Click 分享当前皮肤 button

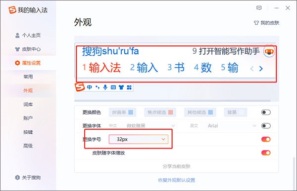coord(177,166)
